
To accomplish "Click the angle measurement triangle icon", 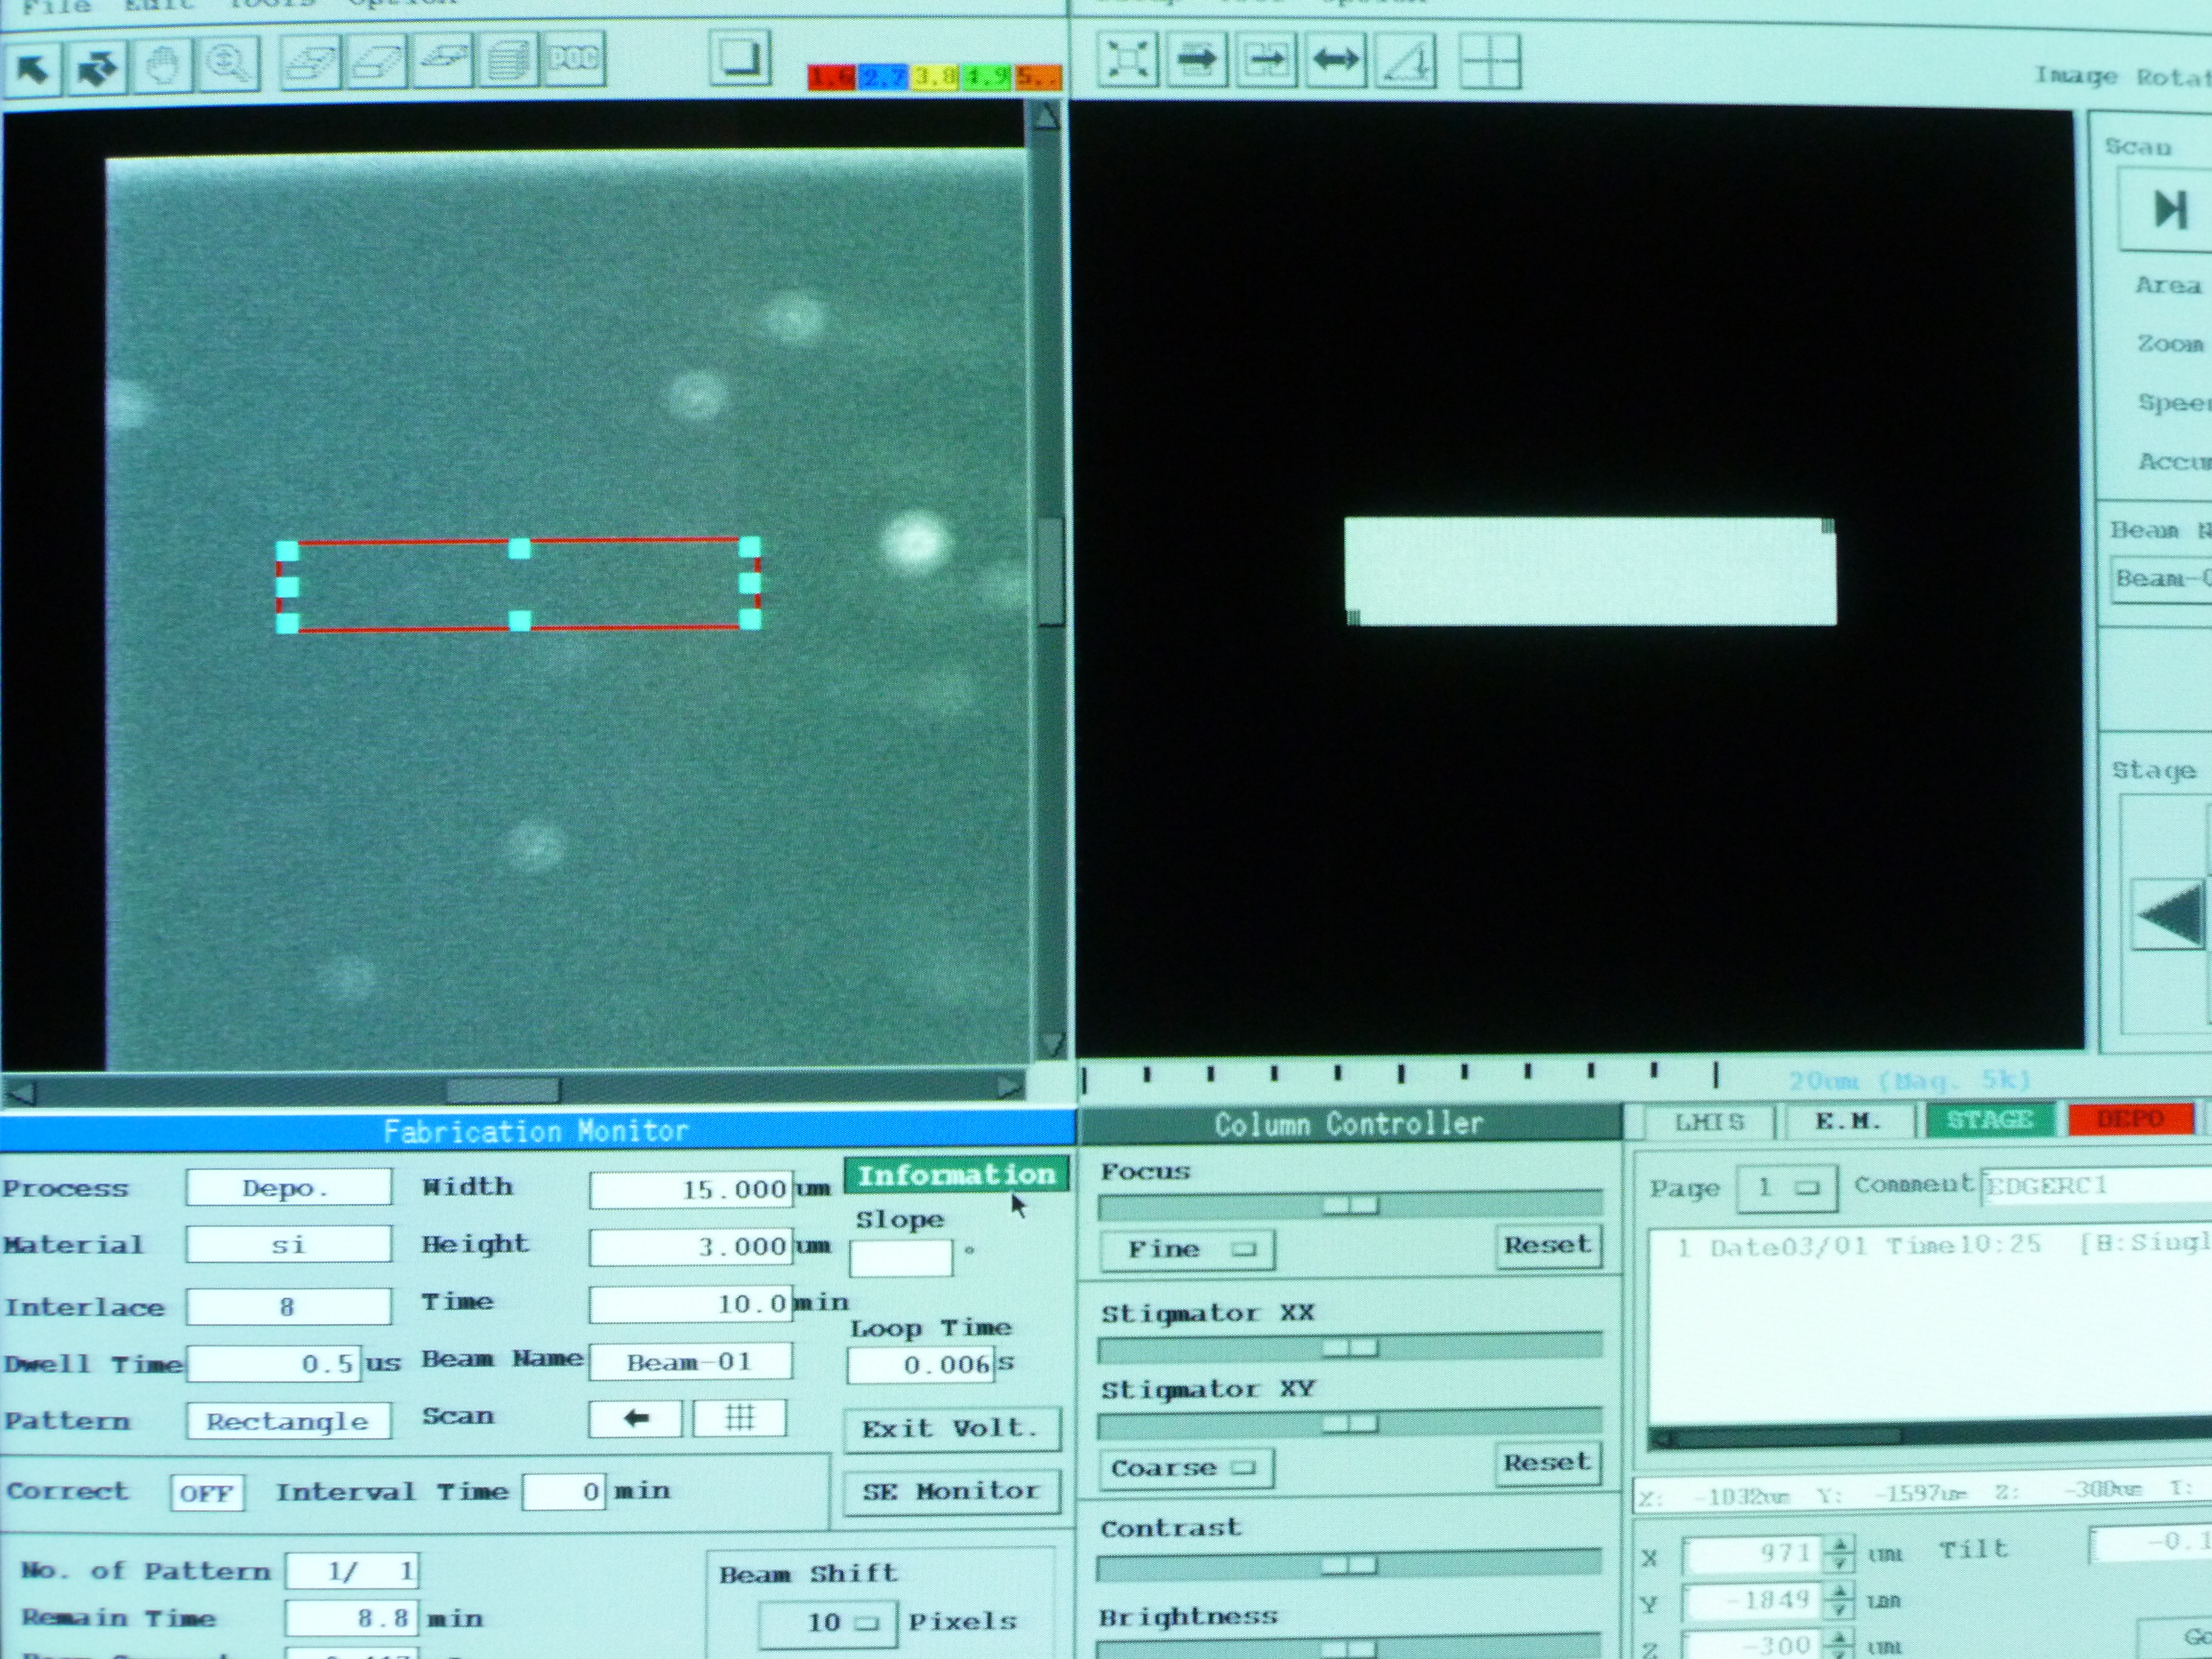I will pyautogui.click(x=1407, y=62).
